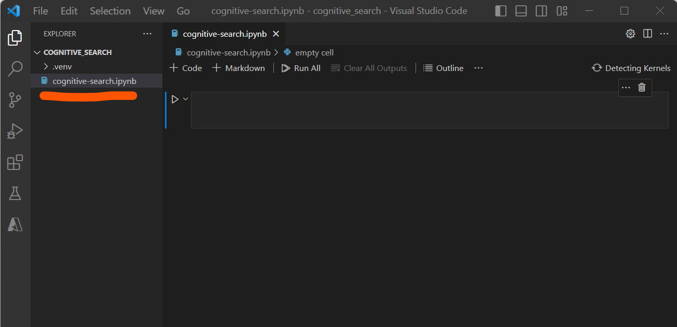This screenshot has width=677, height=327.
Task: Click the Visual Studio Code logo
Action: [x=13, y=11]
